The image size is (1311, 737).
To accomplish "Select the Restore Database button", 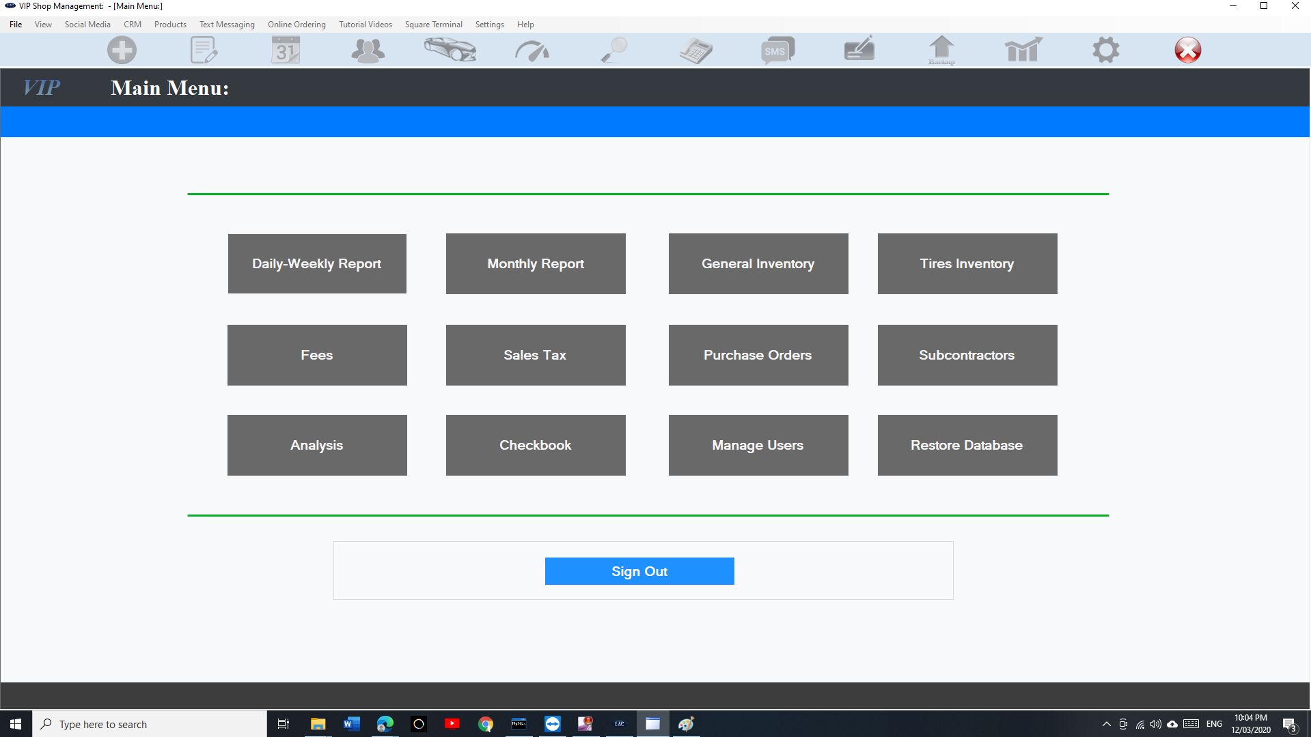I will click(967, 446).
